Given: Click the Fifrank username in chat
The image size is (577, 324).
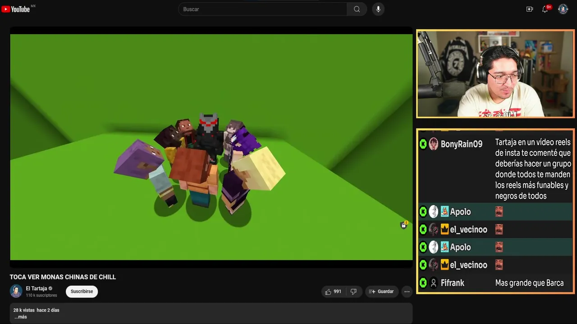Looking at the screenshot, I should coord(452,283).
